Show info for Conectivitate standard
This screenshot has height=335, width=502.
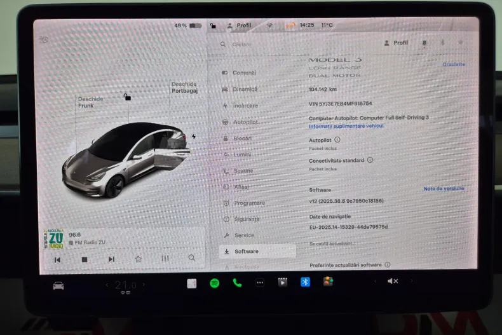370,160
